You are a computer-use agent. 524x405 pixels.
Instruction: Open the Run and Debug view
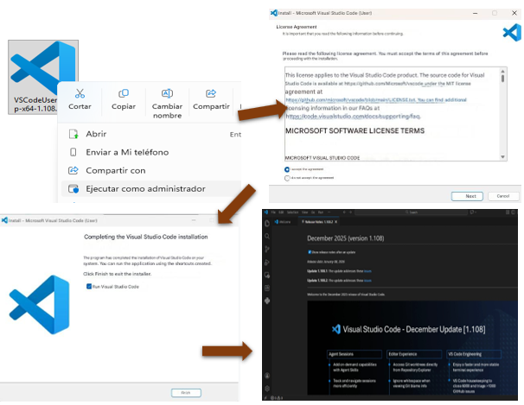(x=267, y=263)
